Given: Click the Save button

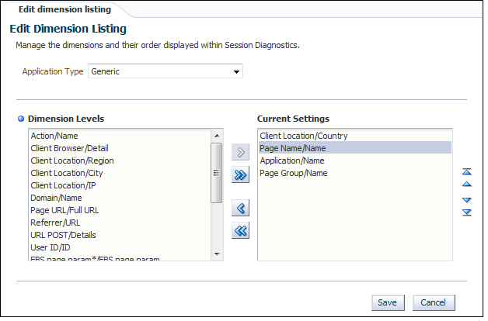Looking at the screenshot, I should (x=387, y=302).
